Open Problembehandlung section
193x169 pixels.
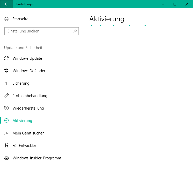tap(30, 96)
